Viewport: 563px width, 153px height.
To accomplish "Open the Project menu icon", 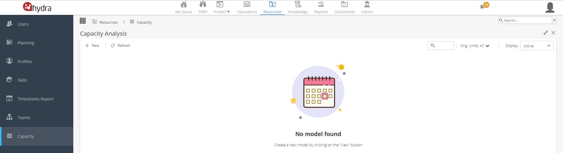I will (220, 4).
